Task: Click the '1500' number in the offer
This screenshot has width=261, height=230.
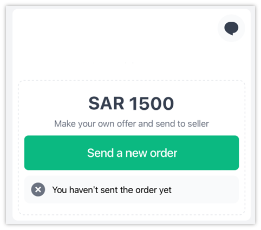Action: coord(152,103)
